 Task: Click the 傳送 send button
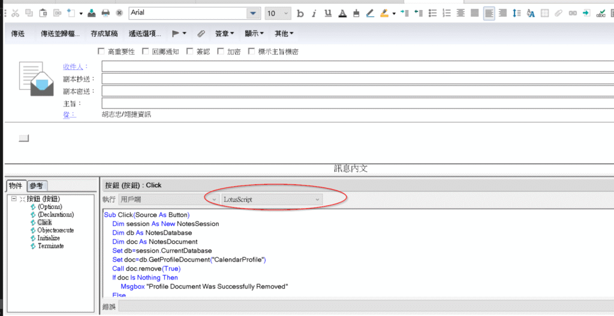pyautogui.click(x=18, y=34)
